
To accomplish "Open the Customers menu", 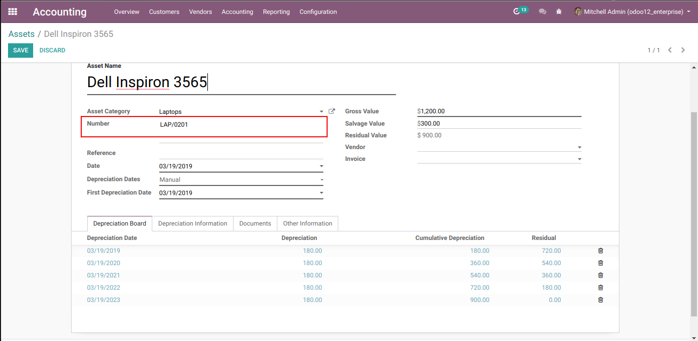I will pos(164,12).
